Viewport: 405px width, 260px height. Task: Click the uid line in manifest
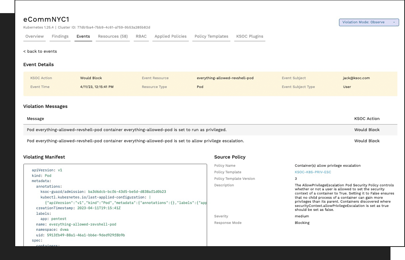click(81, 235)
